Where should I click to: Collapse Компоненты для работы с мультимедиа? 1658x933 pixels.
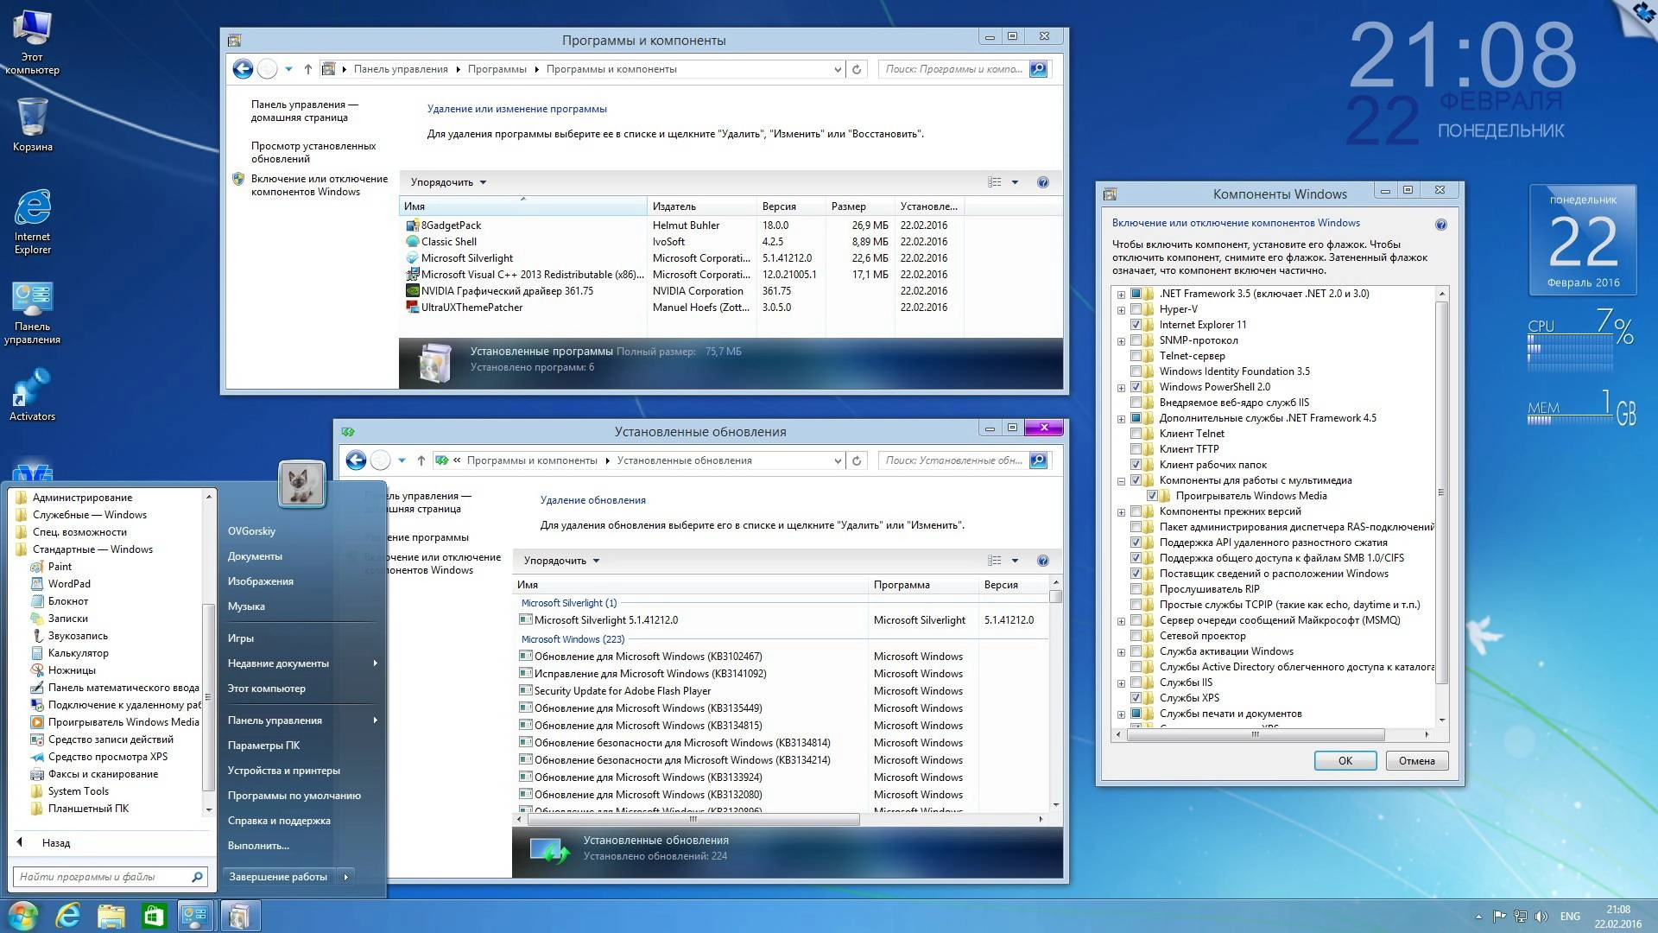1121,480
